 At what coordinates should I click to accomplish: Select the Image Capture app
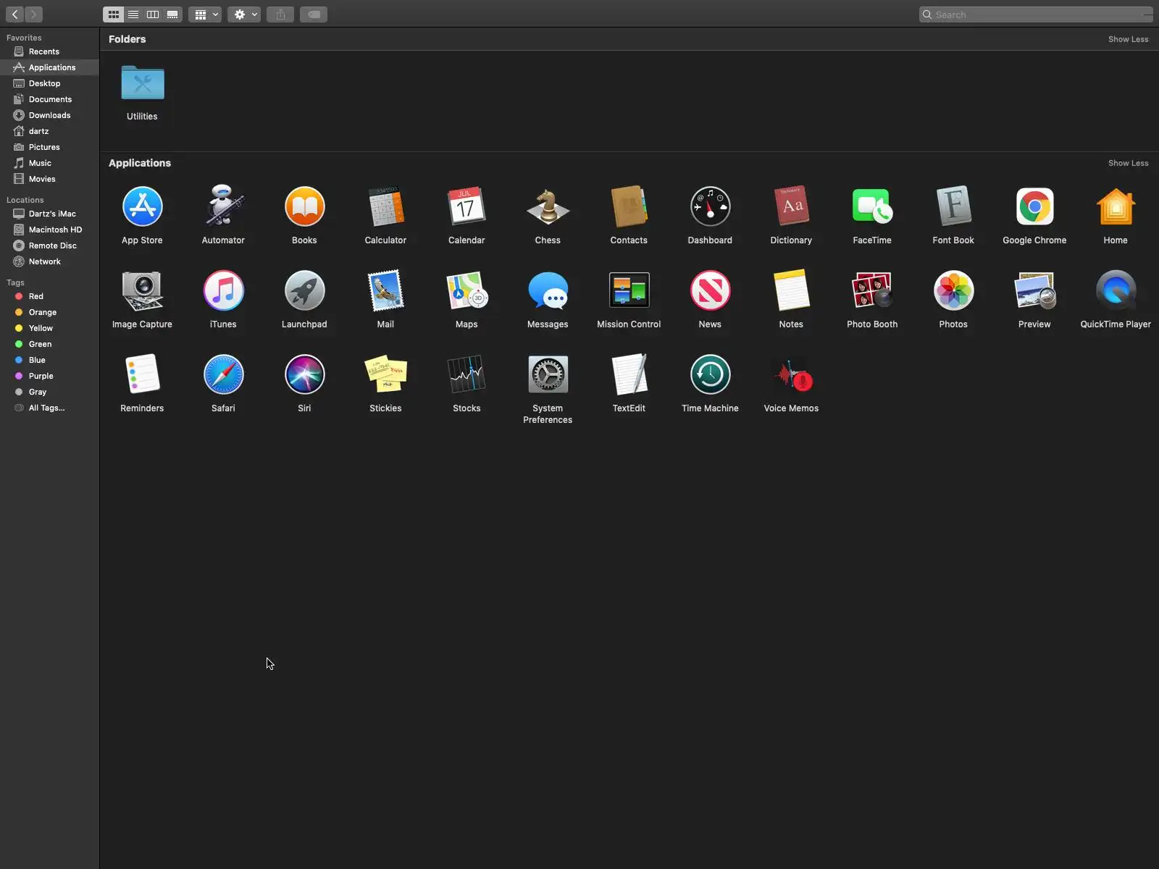point(142,291)
